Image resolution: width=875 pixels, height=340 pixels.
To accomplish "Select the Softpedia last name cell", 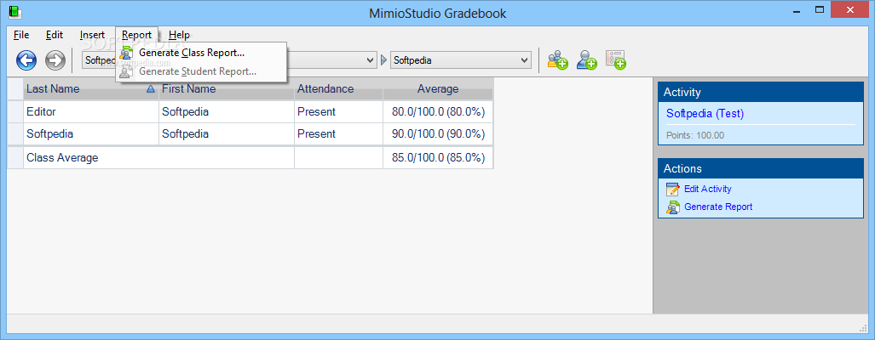I will [x=91, y=134].
